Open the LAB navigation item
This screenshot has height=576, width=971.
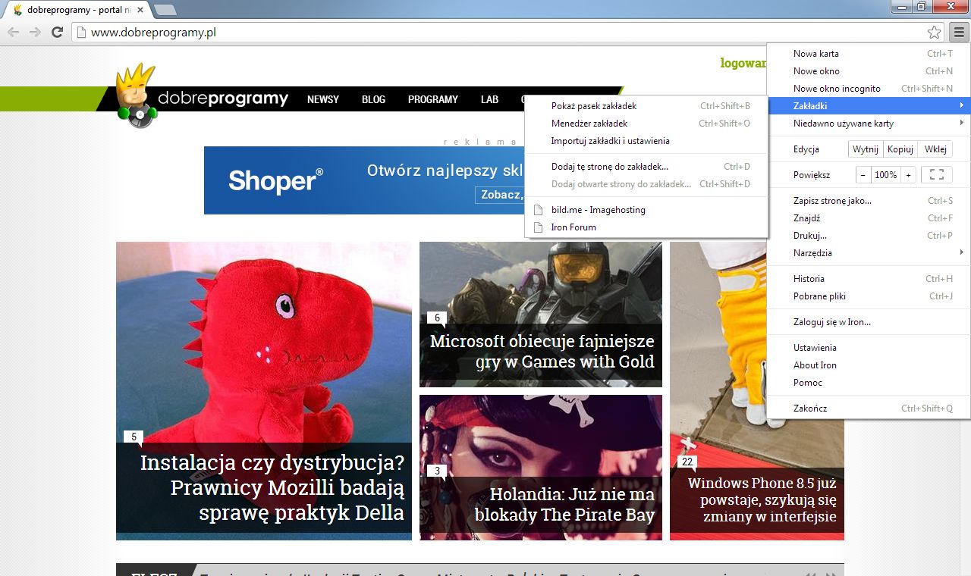pyautogui.click(x=489, y=99)
